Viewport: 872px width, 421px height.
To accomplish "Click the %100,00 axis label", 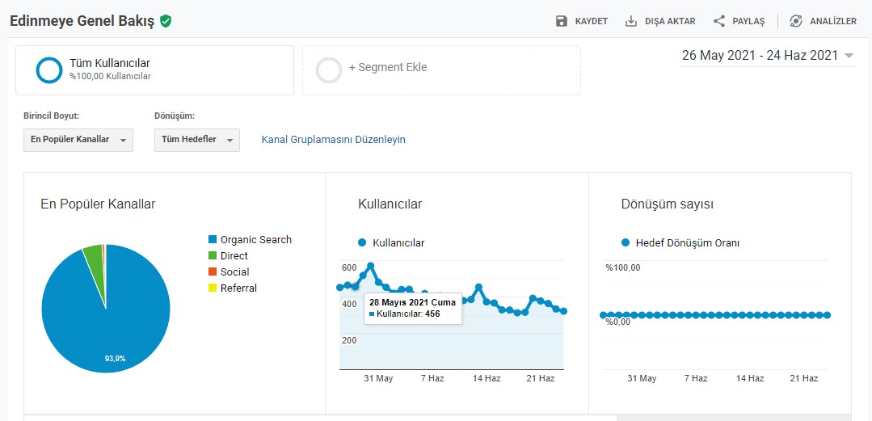I will pyautogui.click(x=623, y=267).
